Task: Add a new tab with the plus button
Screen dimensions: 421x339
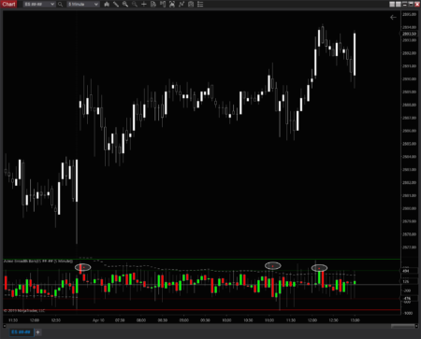Action: pos(37,332)
